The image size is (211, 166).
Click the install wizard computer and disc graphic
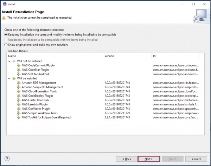click(x=200, y=16)
